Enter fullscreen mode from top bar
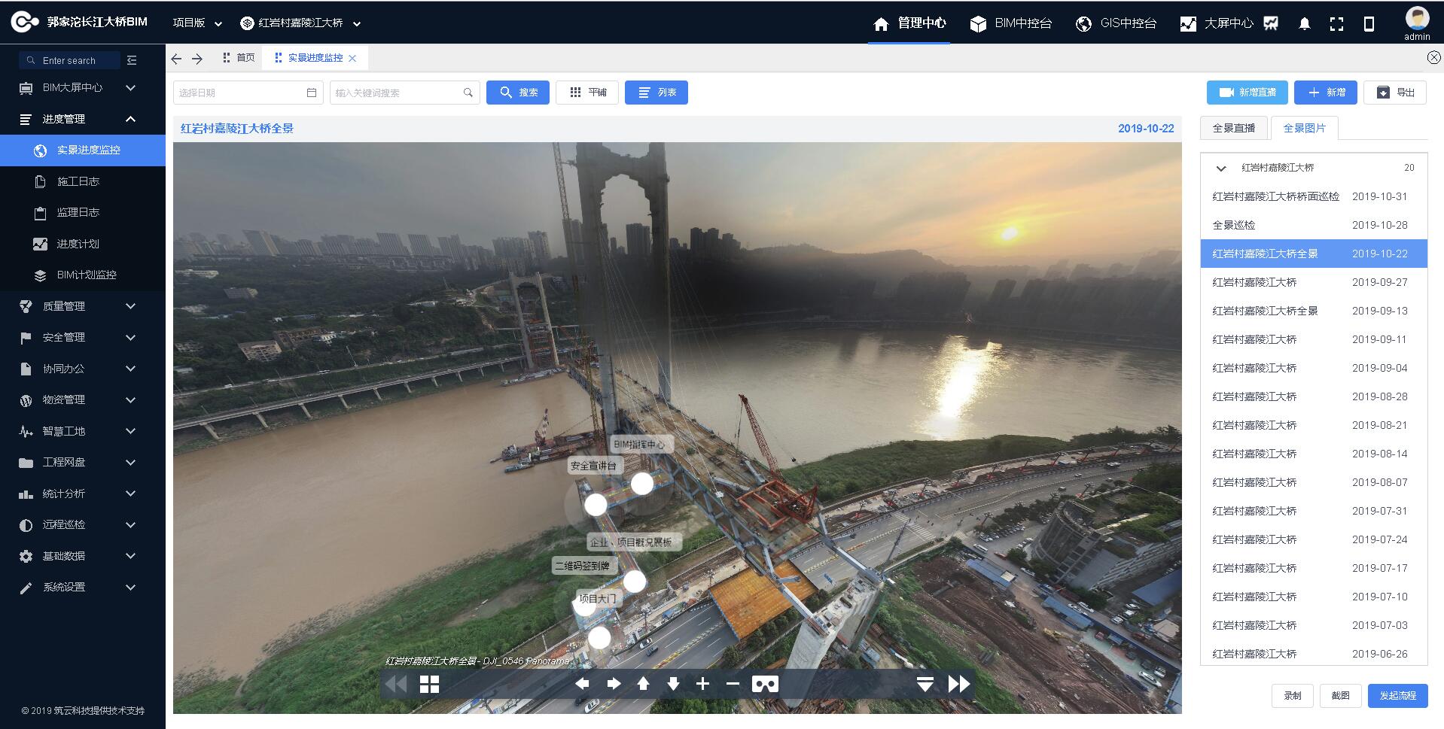The width and height of the screenshot is (1444, 729). (1336, 24)
